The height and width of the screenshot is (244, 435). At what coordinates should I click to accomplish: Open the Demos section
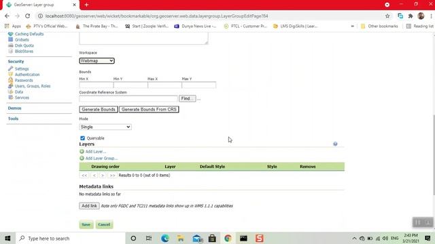pos(14,108)
